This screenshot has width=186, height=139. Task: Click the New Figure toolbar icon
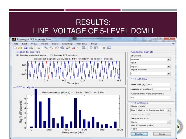coord(15,48)
